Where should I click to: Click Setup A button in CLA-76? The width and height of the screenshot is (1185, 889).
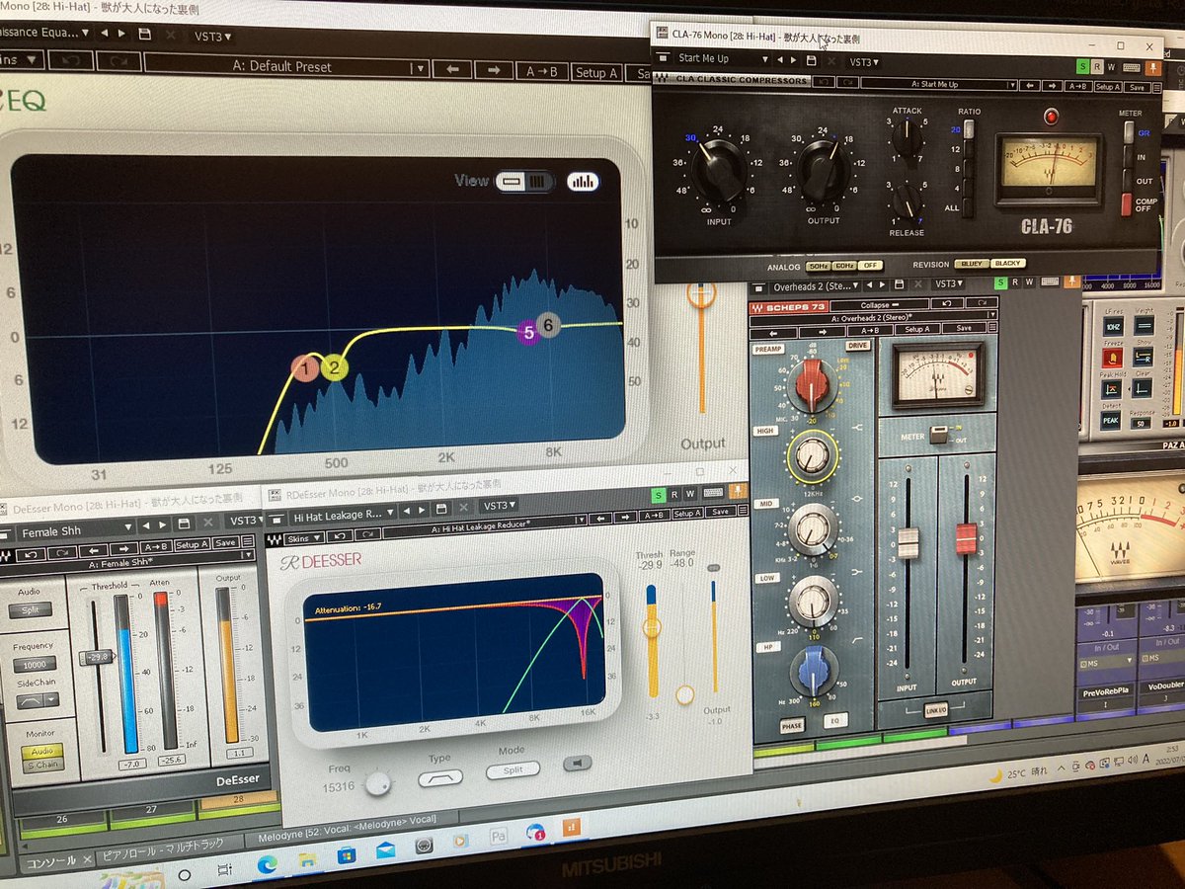1107,87
